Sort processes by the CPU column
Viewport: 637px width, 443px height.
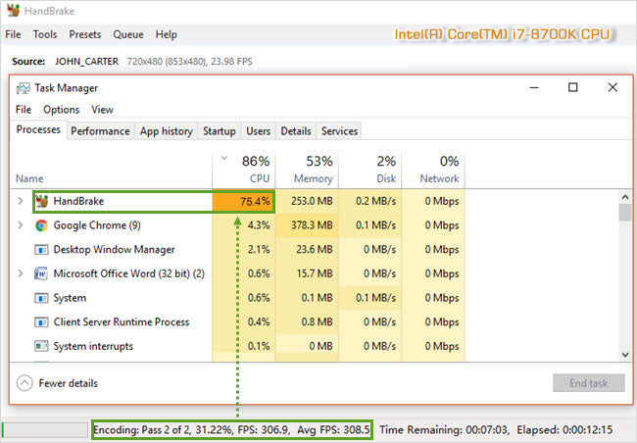point(243,169)
